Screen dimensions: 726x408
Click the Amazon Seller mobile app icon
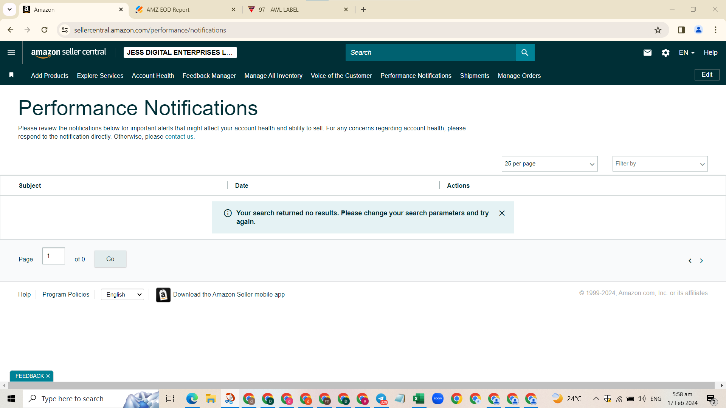(x=163, y=295)
